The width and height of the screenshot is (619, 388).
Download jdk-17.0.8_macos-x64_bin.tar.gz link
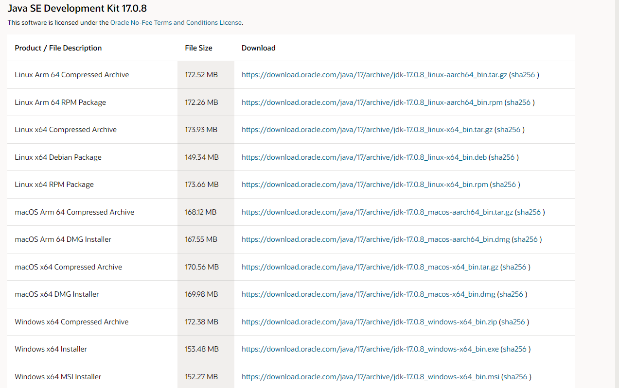click(x=370, y=267)
